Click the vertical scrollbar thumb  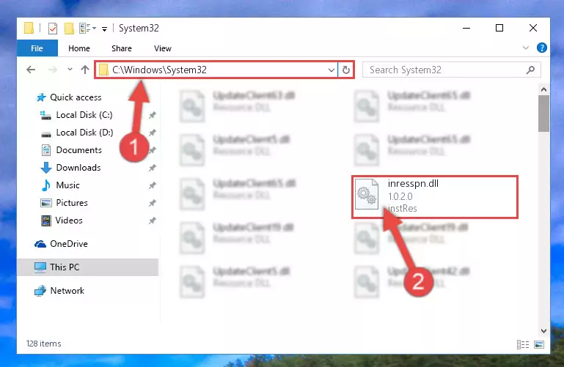(x=543, y=114)
